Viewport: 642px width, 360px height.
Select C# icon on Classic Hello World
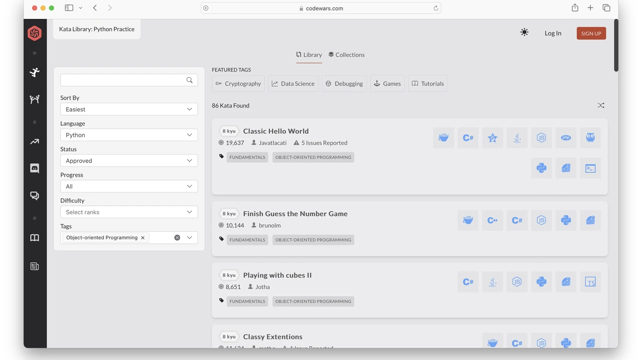468,138
